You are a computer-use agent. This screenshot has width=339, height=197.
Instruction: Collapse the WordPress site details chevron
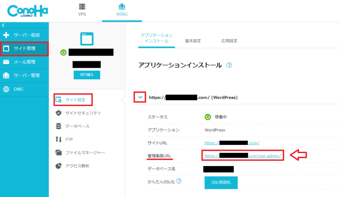point(140,97)
